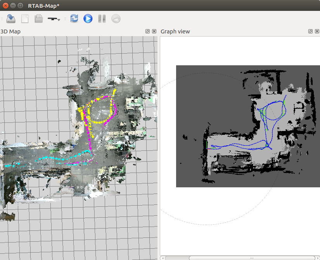Click the Graph view horizontal scrollbar handle
The height and width of the screenshot is (260, 320).
pyautogui.click(x=251, y=257)
